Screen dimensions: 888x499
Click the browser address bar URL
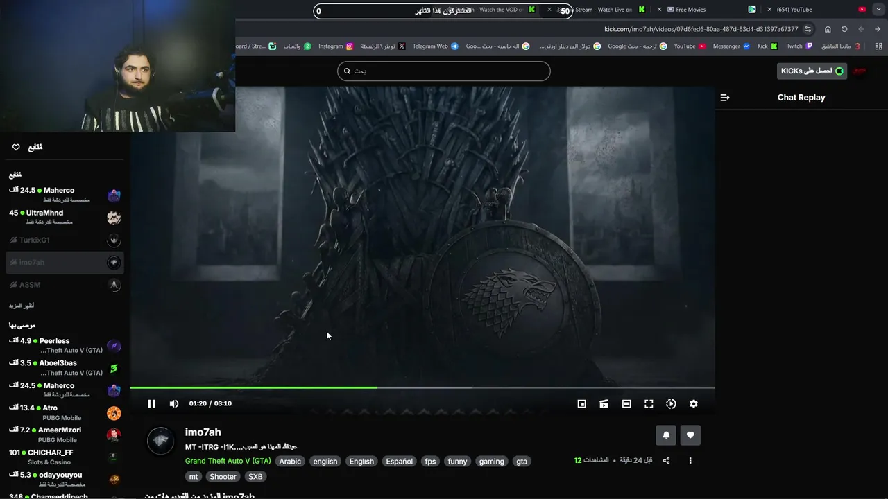701,29
